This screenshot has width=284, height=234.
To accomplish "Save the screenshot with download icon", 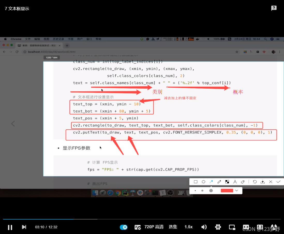I will 263,182.
